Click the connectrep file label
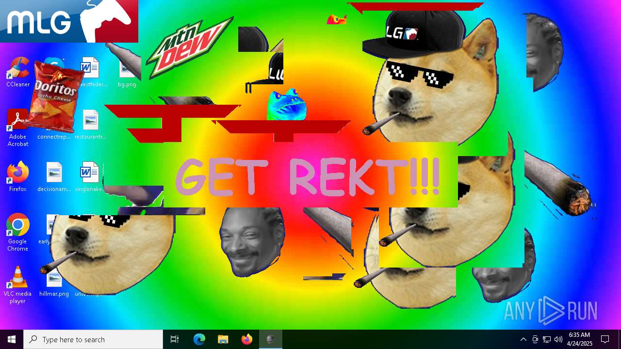 coord(54,137)
